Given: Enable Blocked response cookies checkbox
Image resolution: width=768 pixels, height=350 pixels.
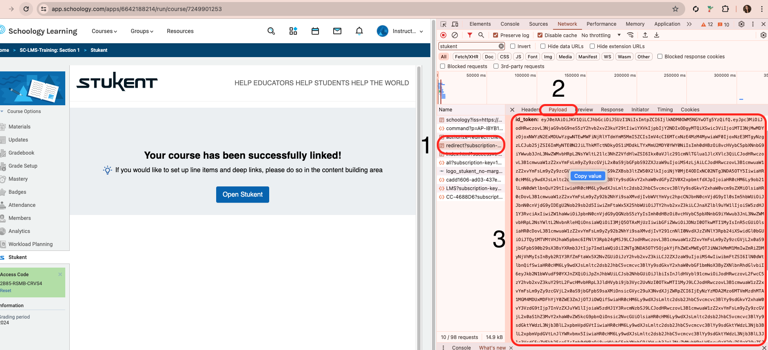Looking at the screenshot, I should [x=660, y=56].
